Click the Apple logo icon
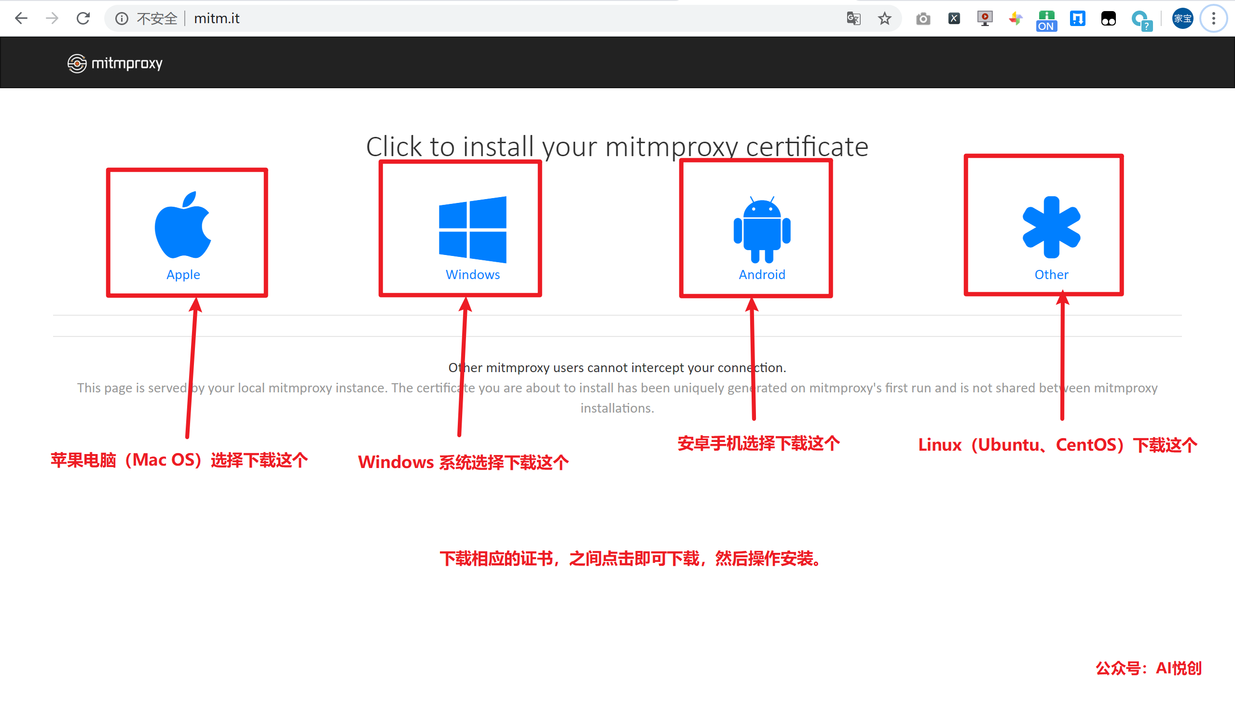The image size is (1235, 710). (x=183, y=224)
